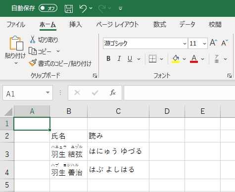
Task: Open the クリップボード dialog launcher
Action: coord(95,76)
